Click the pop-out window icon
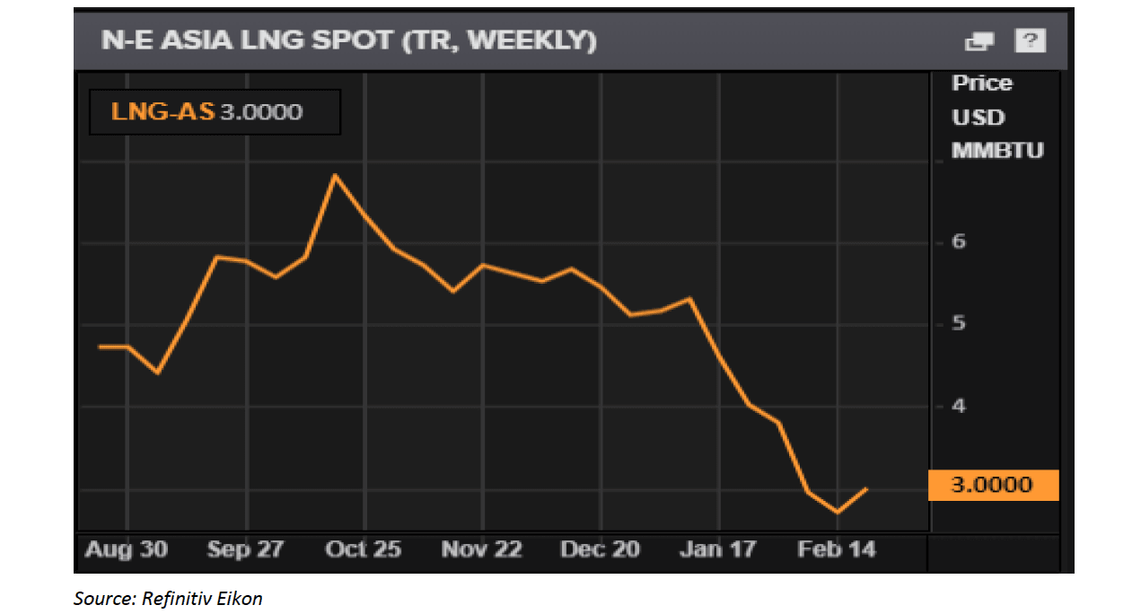The height and width of the screenshot is (614, 1141). [x=979, y=41]
